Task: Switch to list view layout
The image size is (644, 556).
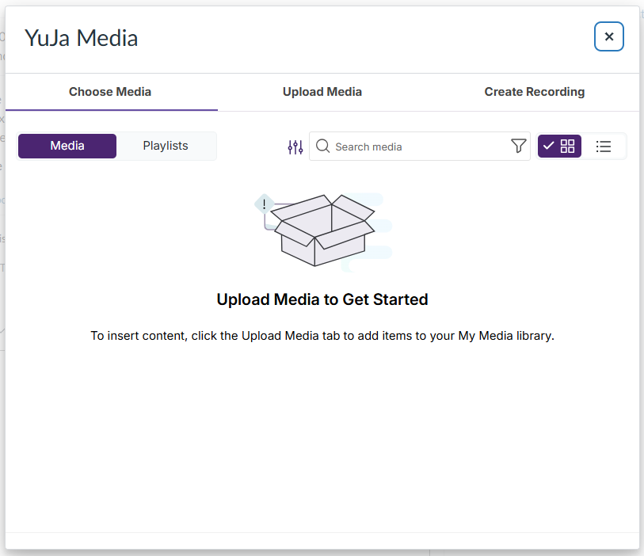Action: (604, 147)
